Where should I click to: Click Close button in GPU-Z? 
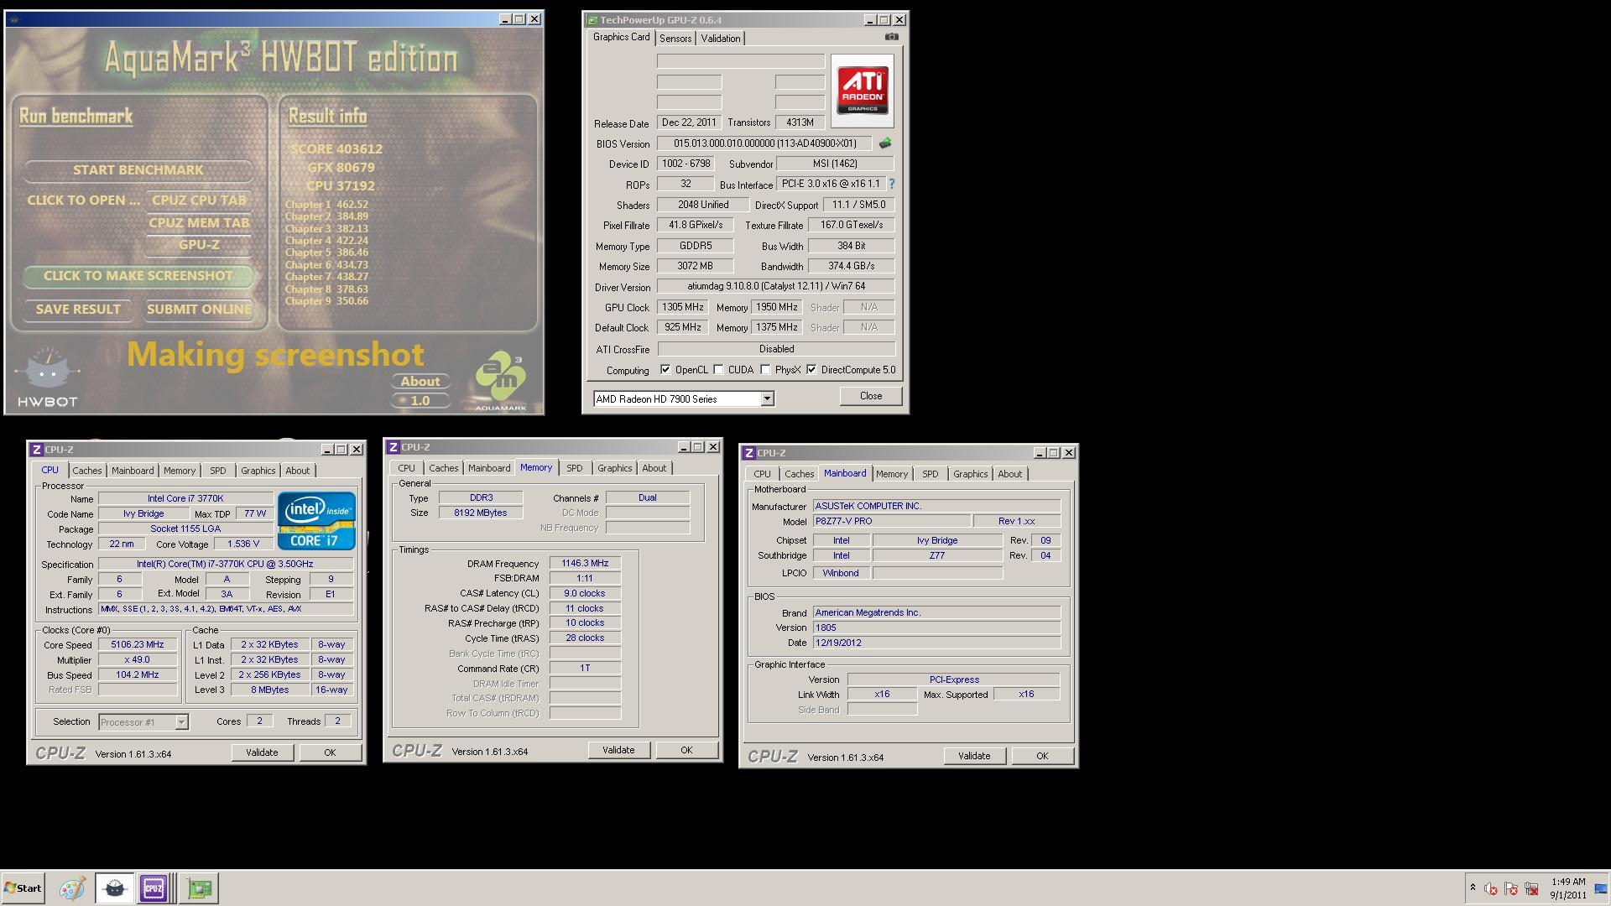(x=871, y=396)
